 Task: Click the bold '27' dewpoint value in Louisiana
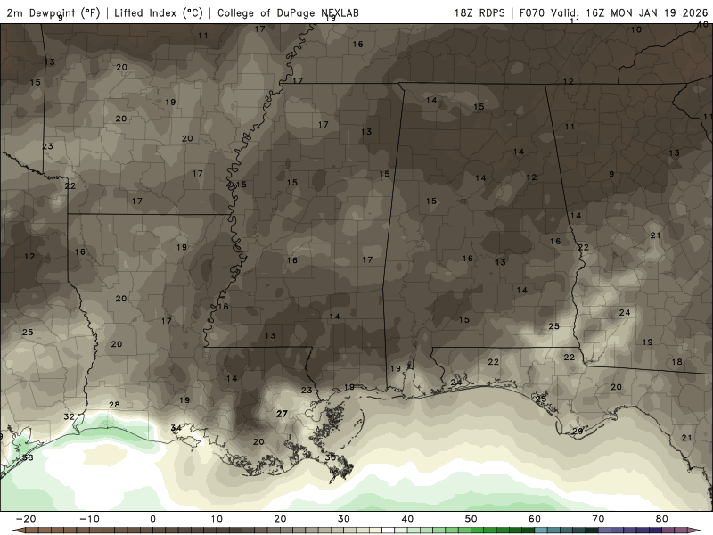click(282, 414)
